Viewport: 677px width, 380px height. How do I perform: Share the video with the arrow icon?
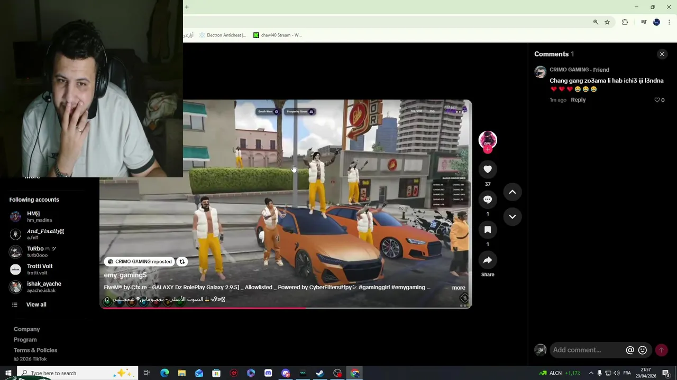[x=488, y=260]
